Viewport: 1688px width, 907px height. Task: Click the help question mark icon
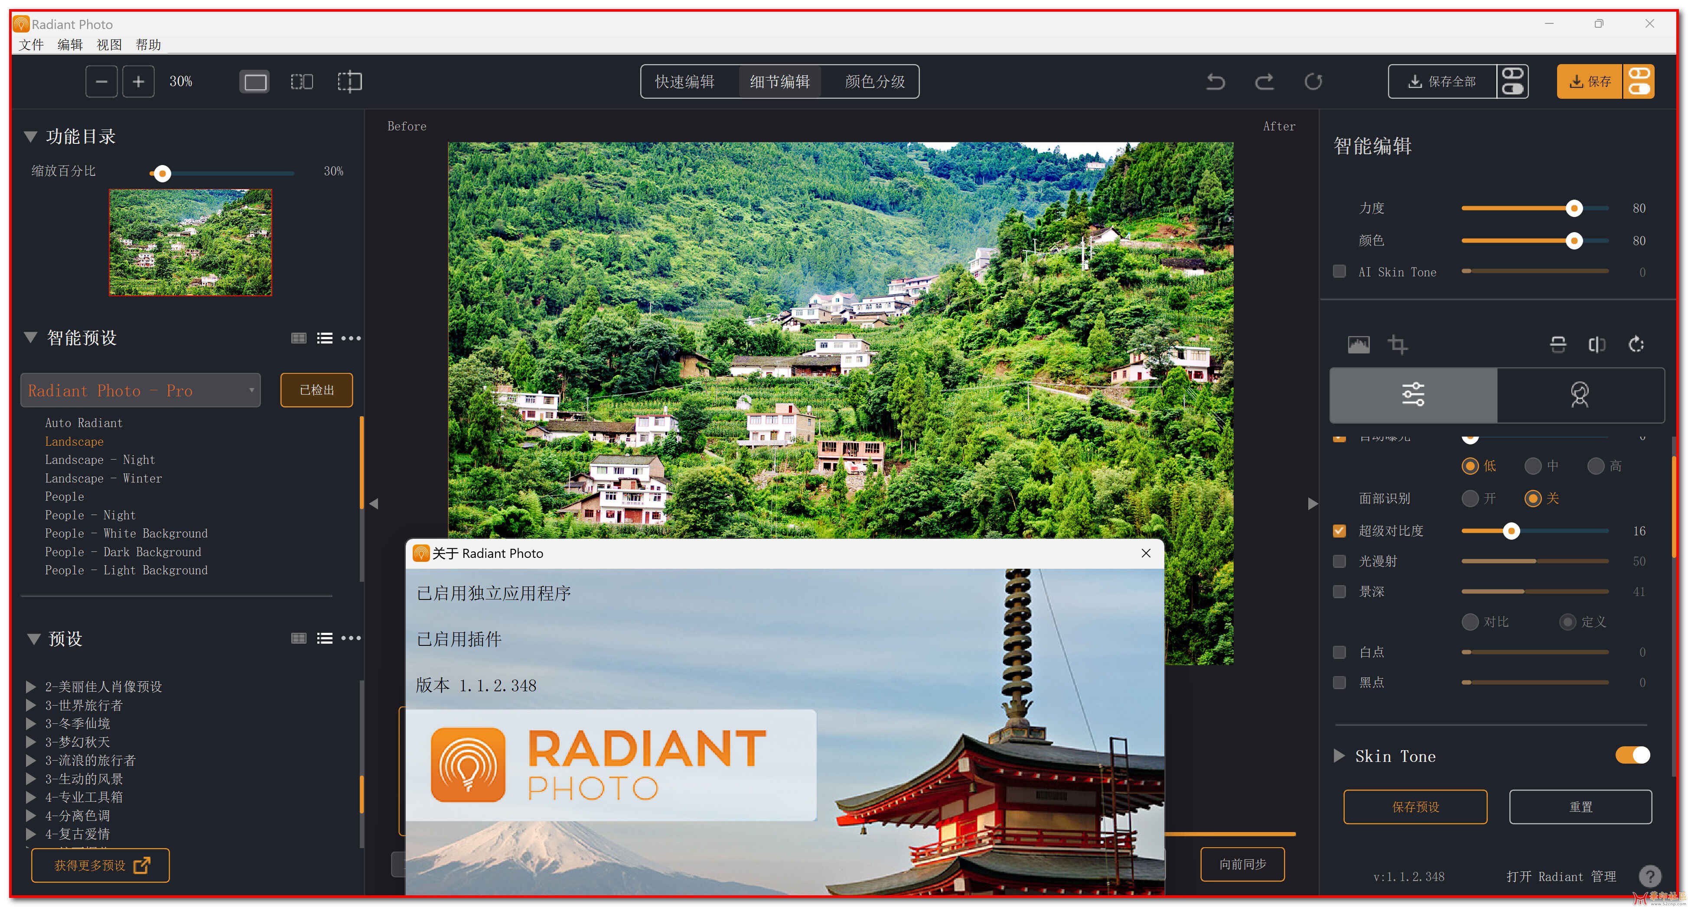1650,876
